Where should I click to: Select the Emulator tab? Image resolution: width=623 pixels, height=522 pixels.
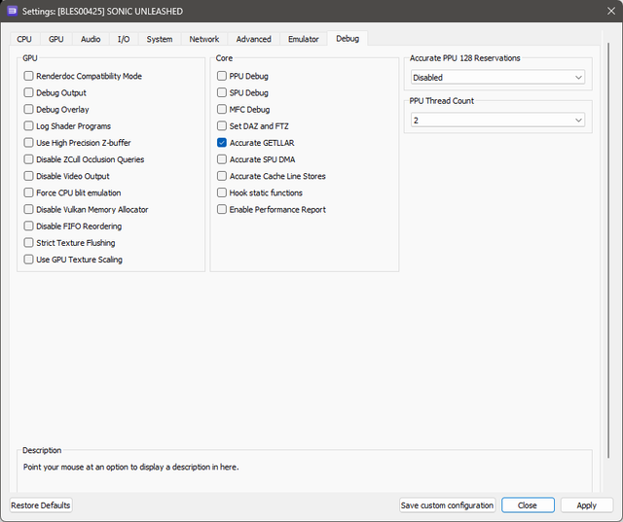coord(304,39)
